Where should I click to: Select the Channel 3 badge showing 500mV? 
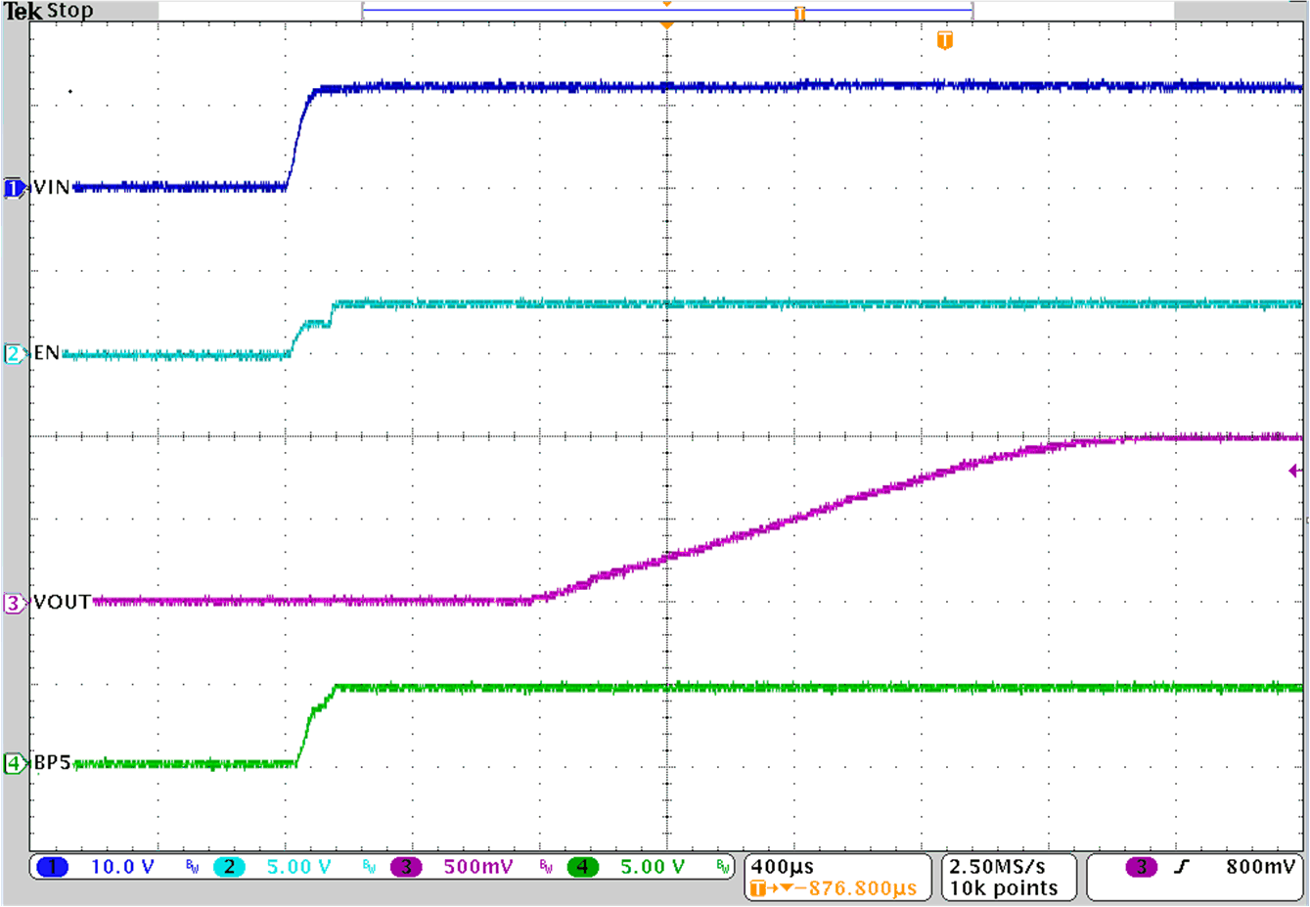click(x=406, y=865)
